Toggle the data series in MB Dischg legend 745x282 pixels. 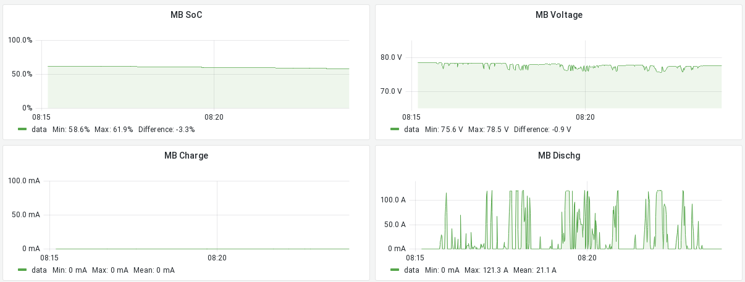(411, 270)
